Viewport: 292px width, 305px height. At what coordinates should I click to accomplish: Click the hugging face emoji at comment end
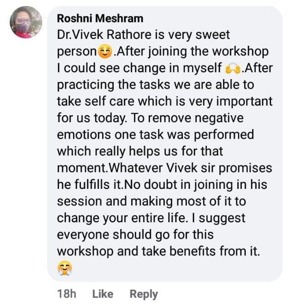click(65, 269)
